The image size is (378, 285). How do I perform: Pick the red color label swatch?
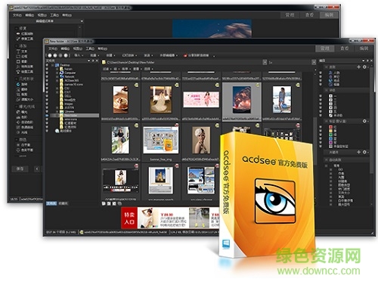coord(330,127)
